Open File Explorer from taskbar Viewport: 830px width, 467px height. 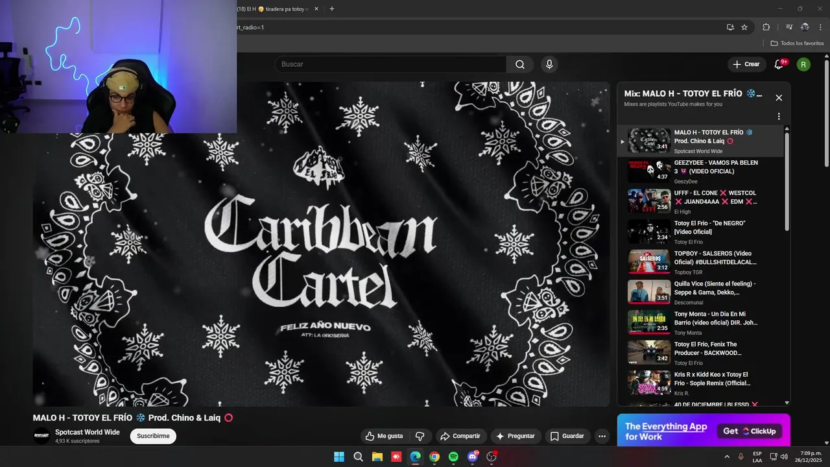377,457
